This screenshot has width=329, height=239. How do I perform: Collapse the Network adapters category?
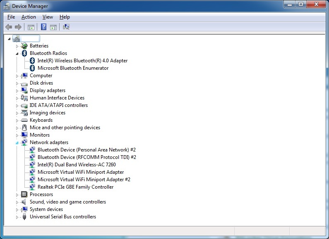click(x=17, y=143)
